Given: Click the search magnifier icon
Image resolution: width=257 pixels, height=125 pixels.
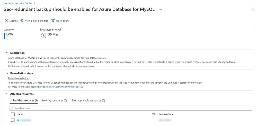Looking at the screenshot, I should point(12,109).
